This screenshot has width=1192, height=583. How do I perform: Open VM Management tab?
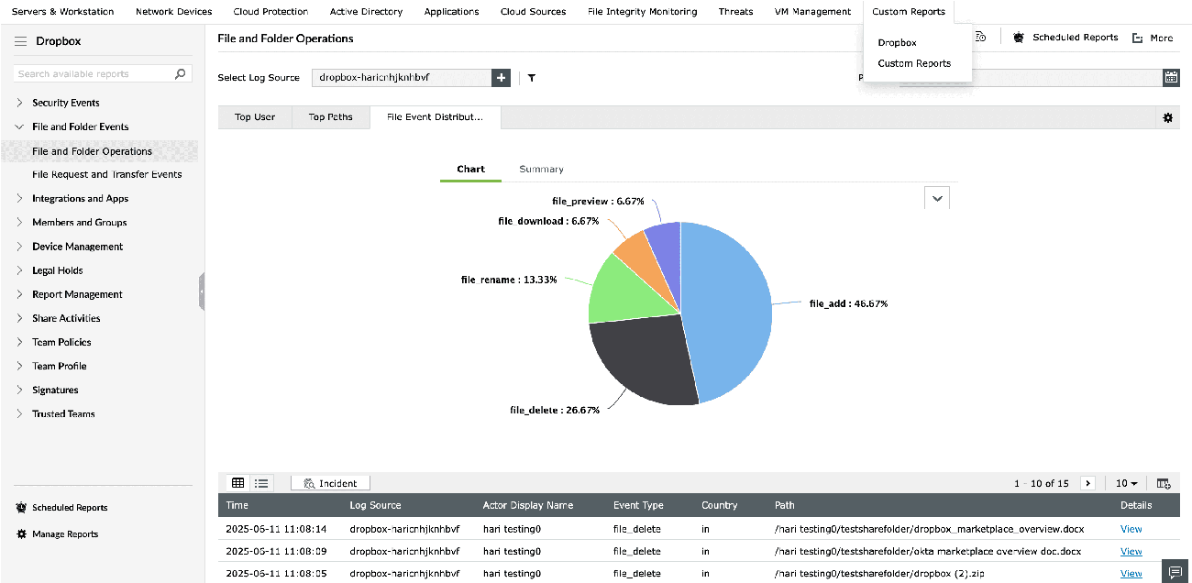coord(812,12)
